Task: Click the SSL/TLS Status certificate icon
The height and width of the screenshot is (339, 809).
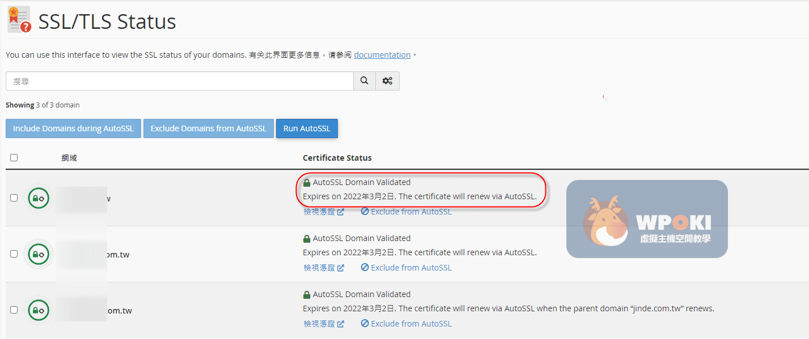Action: tap(19, 20)
